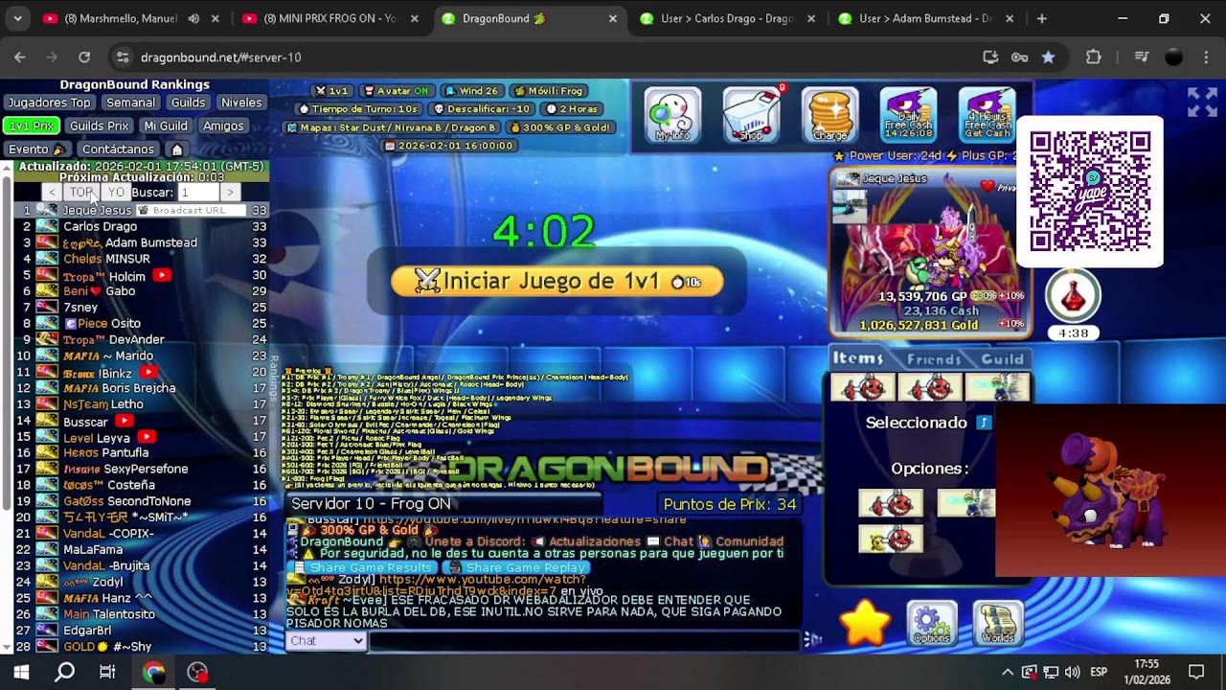This screenshot has height=690, width=1226.
Task: Switch to the Guild tab
Action: pos(1003,359)
